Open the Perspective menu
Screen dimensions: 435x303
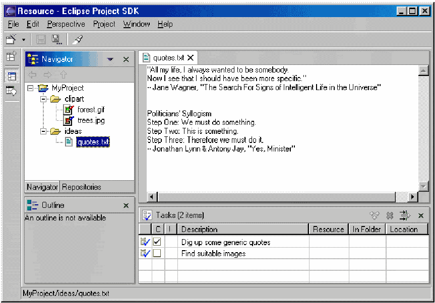66,24
